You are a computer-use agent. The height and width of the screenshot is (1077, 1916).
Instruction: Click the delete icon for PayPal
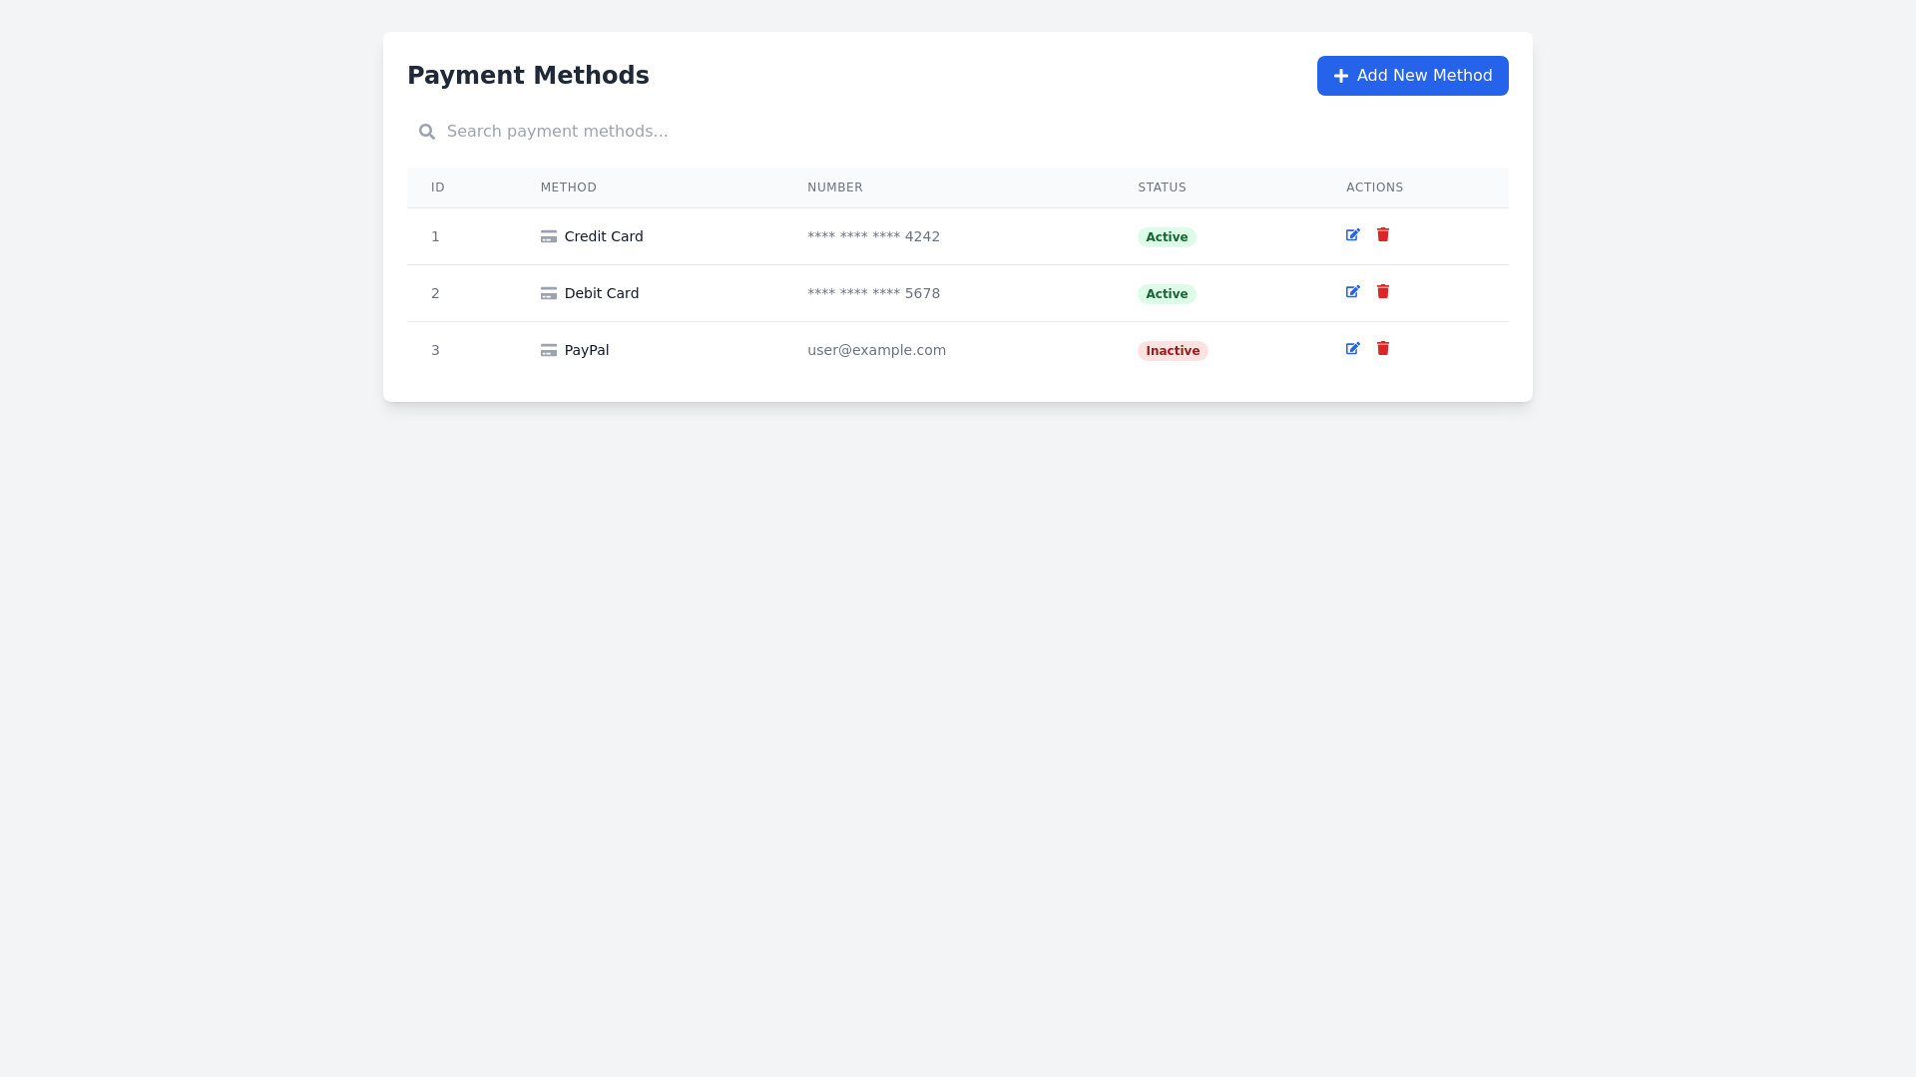[1383, 348]
